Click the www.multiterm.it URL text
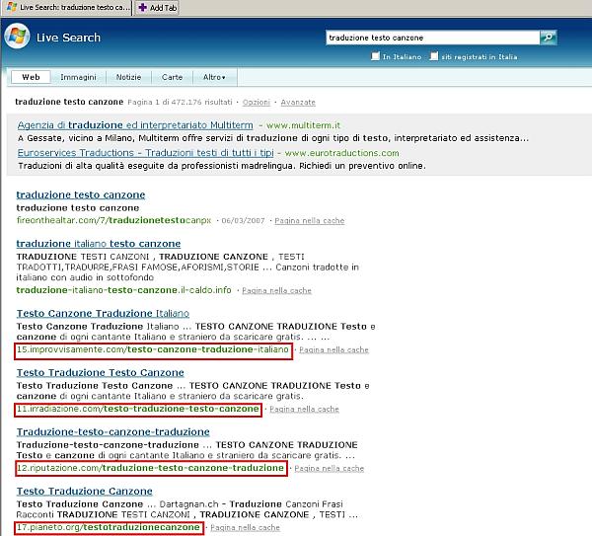 click(303, 125)
